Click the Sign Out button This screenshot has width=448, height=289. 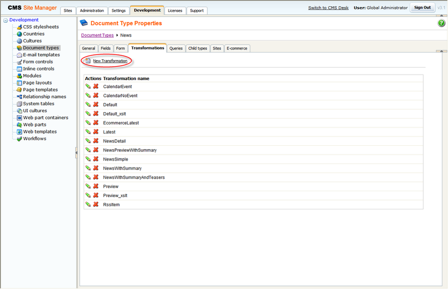click(422, 8)
